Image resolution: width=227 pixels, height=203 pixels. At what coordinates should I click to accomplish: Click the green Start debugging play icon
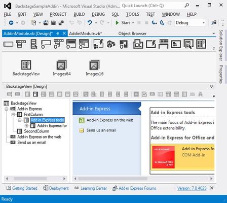click(117, 23)
